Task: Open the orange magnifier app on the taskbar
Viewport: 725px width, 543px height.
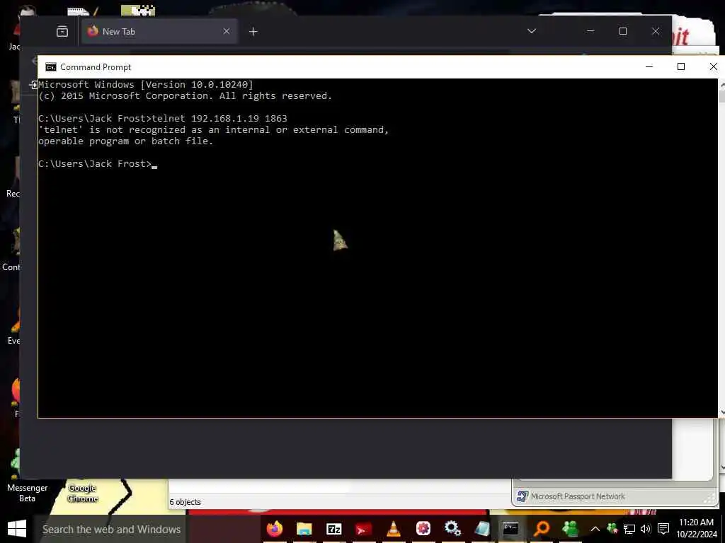Action: (x=541, y=529)
